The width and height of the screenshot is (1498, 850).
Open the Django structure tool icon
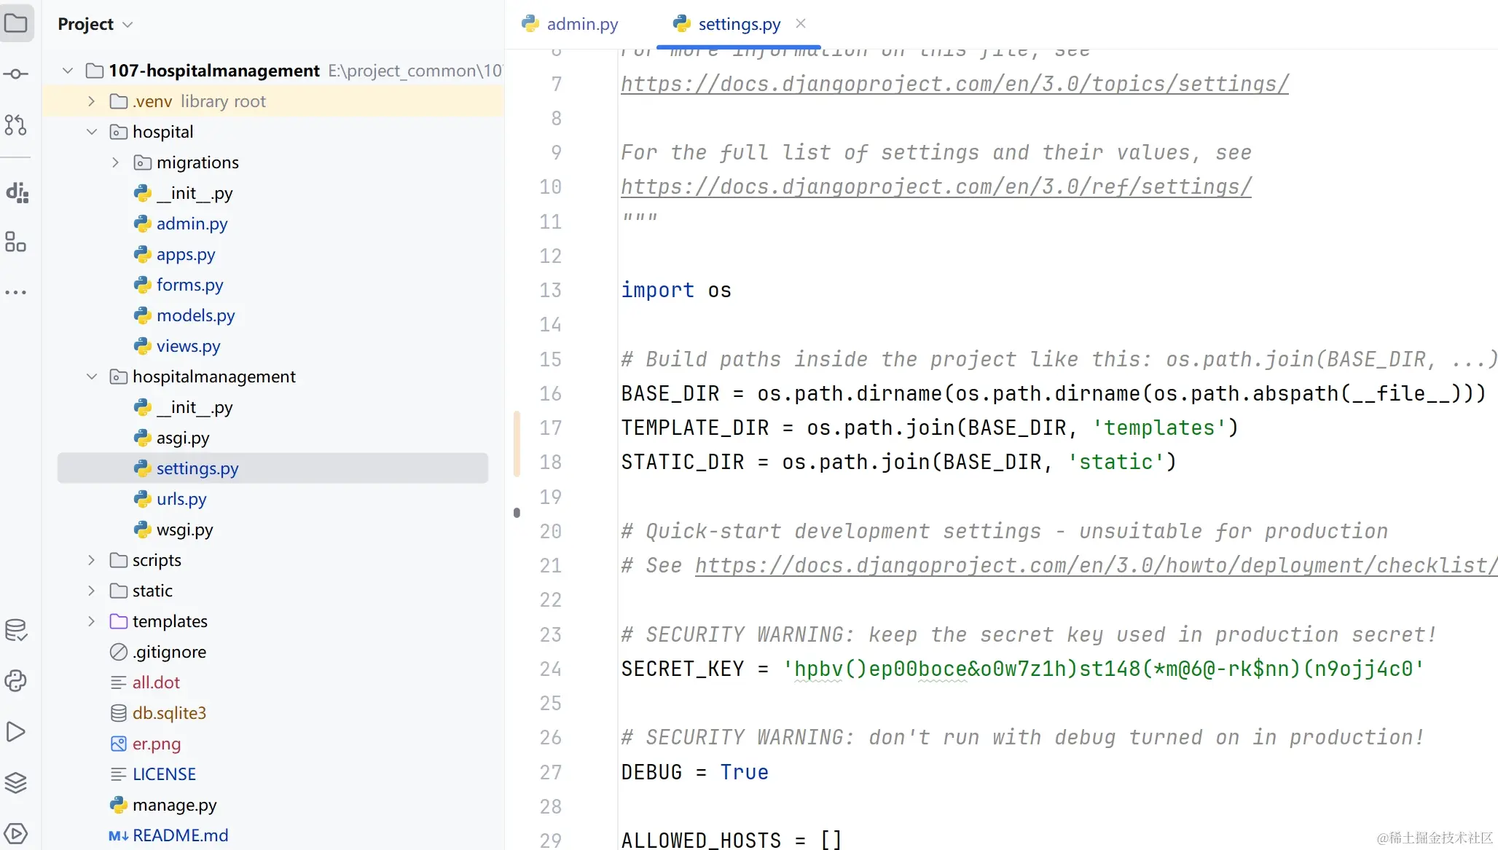(17, 192)
